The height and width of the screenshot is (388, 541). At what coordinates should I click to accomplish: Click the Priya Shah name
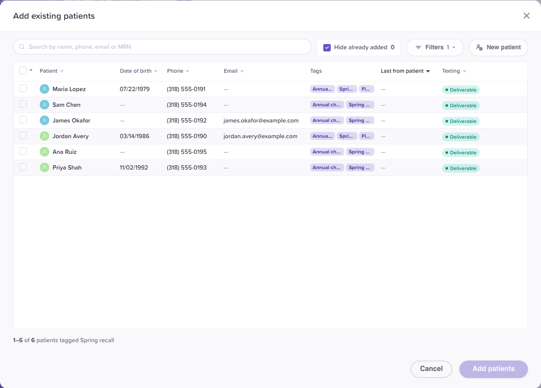pos(67,167)
